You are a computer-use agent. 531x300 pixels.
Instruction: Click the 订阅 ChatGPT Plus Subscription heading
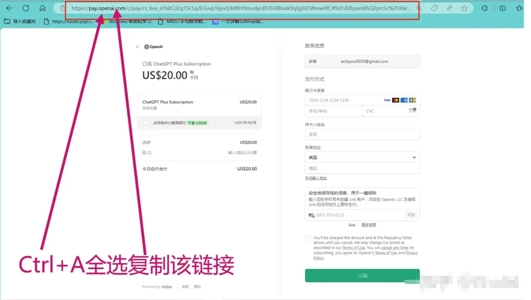click(177, 64)
